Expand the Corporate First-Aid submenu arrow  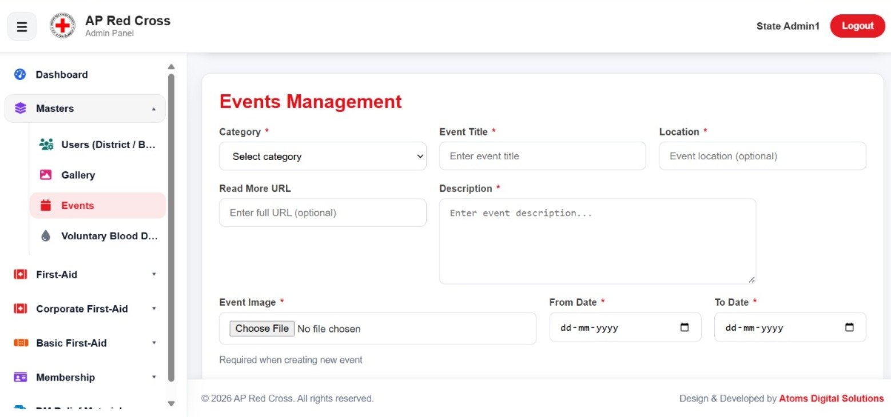(x=153, y=308)
